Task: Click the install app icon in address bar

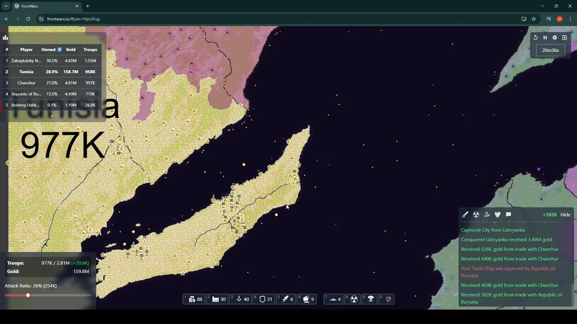Action: [524, 19]
